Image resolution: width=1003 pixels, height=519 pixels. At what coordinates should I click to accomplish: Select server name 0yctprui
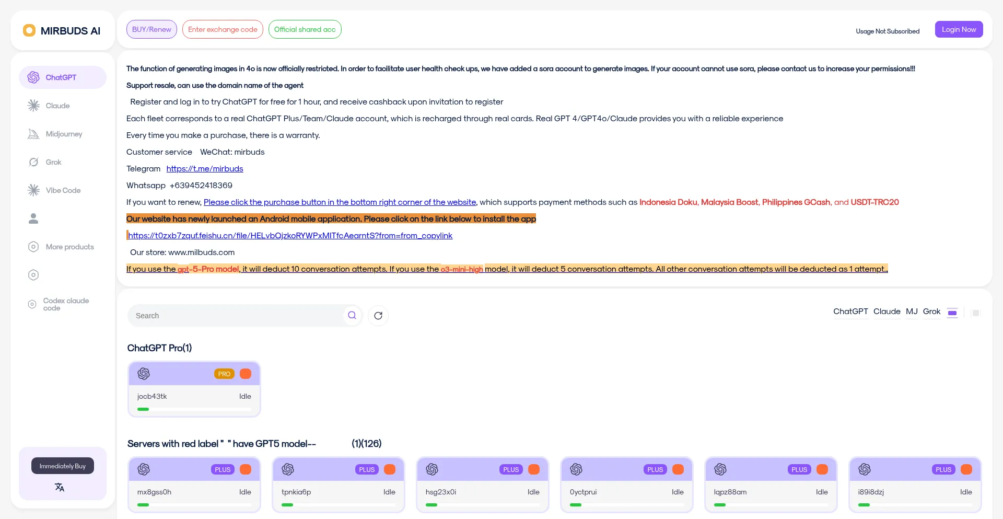(583, 492)
